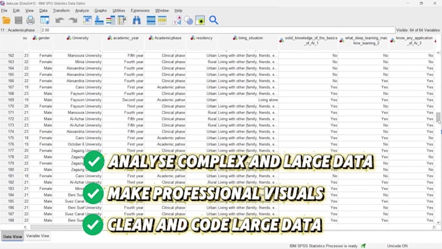Click the vertical scrollbar thumb
This screenshot has width=442, height=249.
438,117
